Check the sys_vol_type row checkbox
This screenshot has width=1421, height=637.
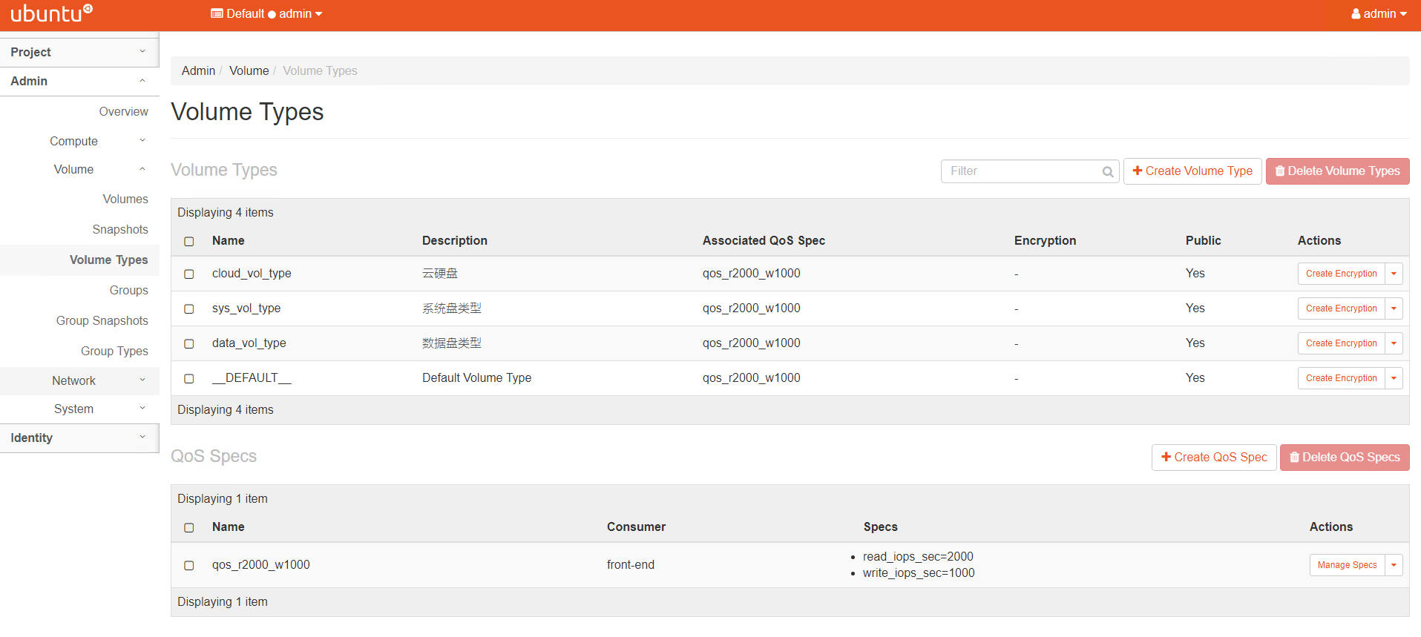coord(189,308)
